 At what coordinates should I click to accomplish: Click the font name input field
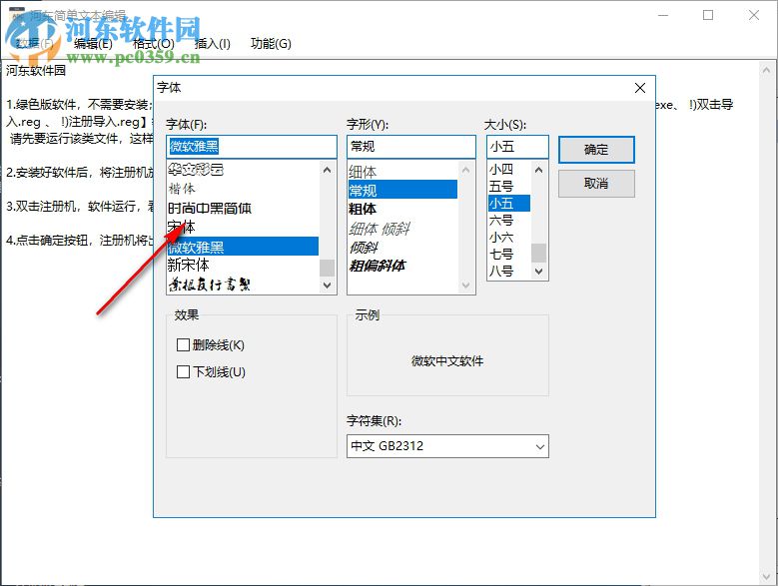[252, 147]
